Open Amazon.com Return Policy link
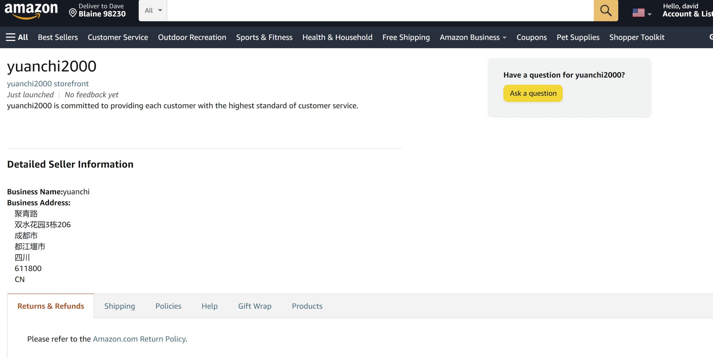713x358 pixels. tap(139, 339)
